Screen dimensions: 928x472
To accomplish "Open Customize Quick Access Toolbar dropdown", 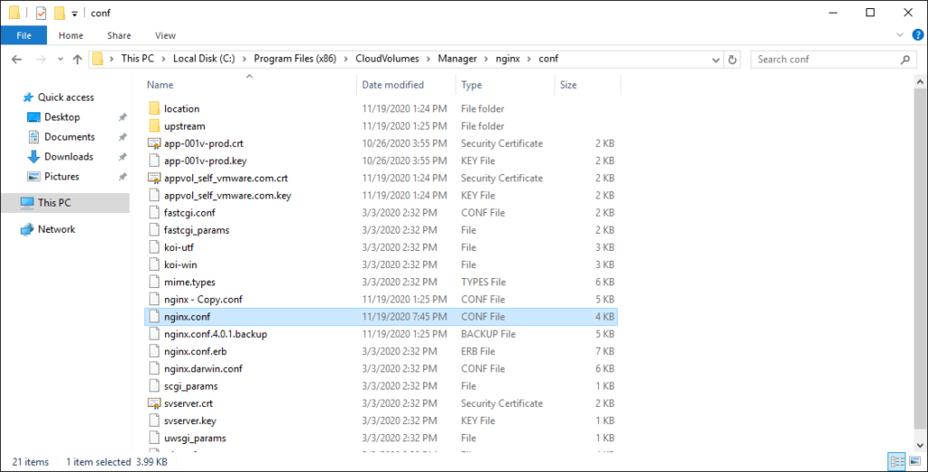I will point(74,13).
